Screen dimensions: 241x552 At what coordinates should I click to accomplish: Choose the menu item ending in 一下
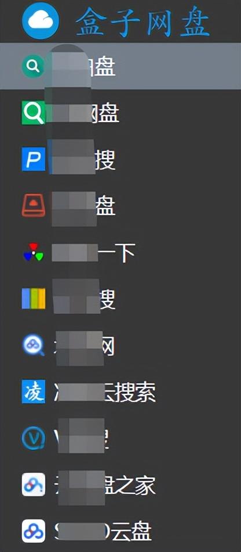coord(121,252)
